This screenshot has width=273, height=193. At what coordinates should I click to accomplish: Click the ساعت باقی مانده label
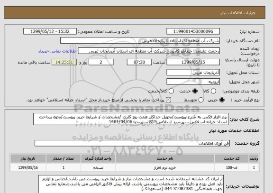pyautogui.click(x=34, y=63)
